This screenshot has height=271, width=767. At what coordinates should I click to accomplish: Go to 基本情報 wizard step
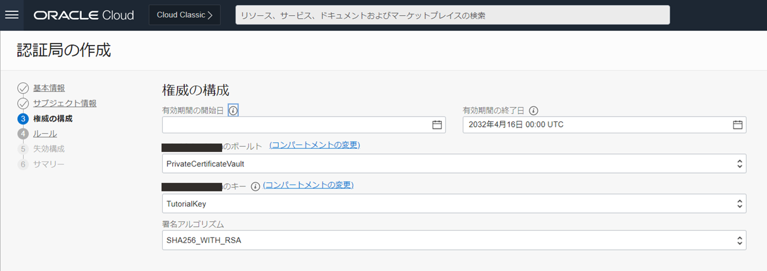tap(49, 88)
